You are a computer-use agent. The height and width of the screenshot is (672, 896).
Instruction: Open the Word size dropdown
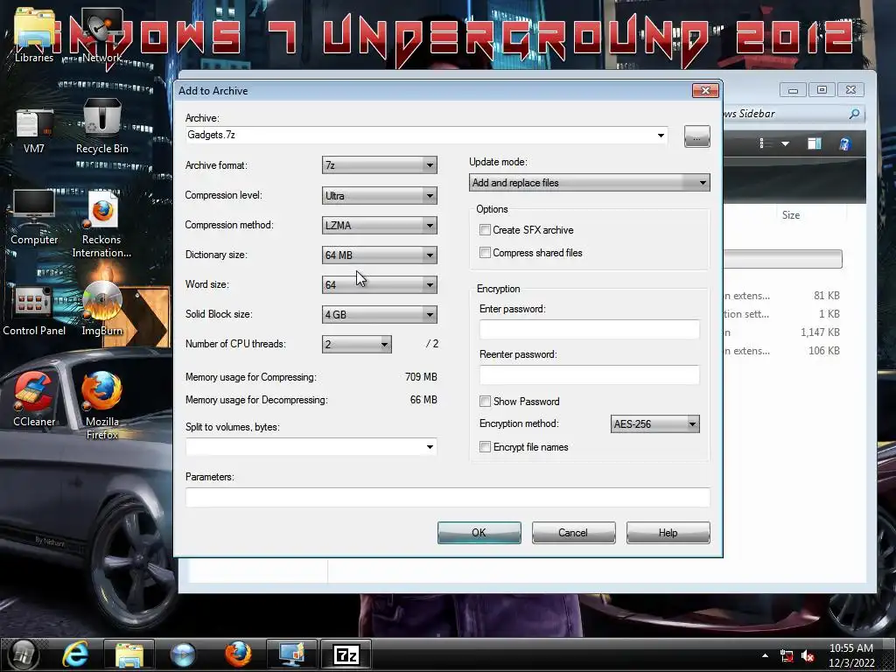click(380, 284)
